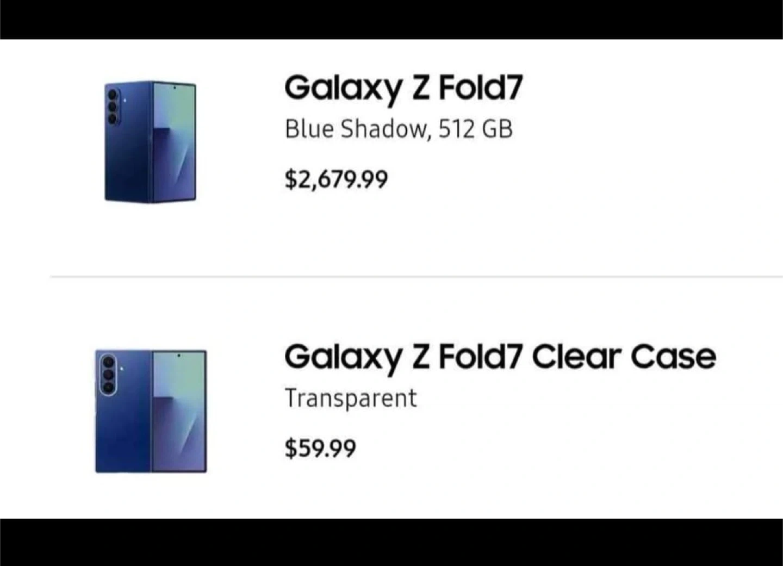
Task: Open the Galaxy Z Fold7 Clear Case thumbnail
Action: 151,411
